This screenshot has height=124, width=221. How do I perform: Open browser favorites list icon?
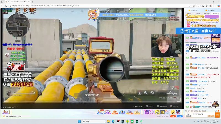click(207, 6)
